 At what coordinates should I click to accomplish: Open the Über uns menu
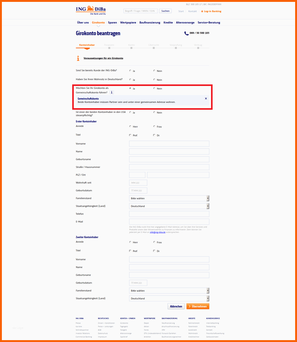click(x=83, y=23)
